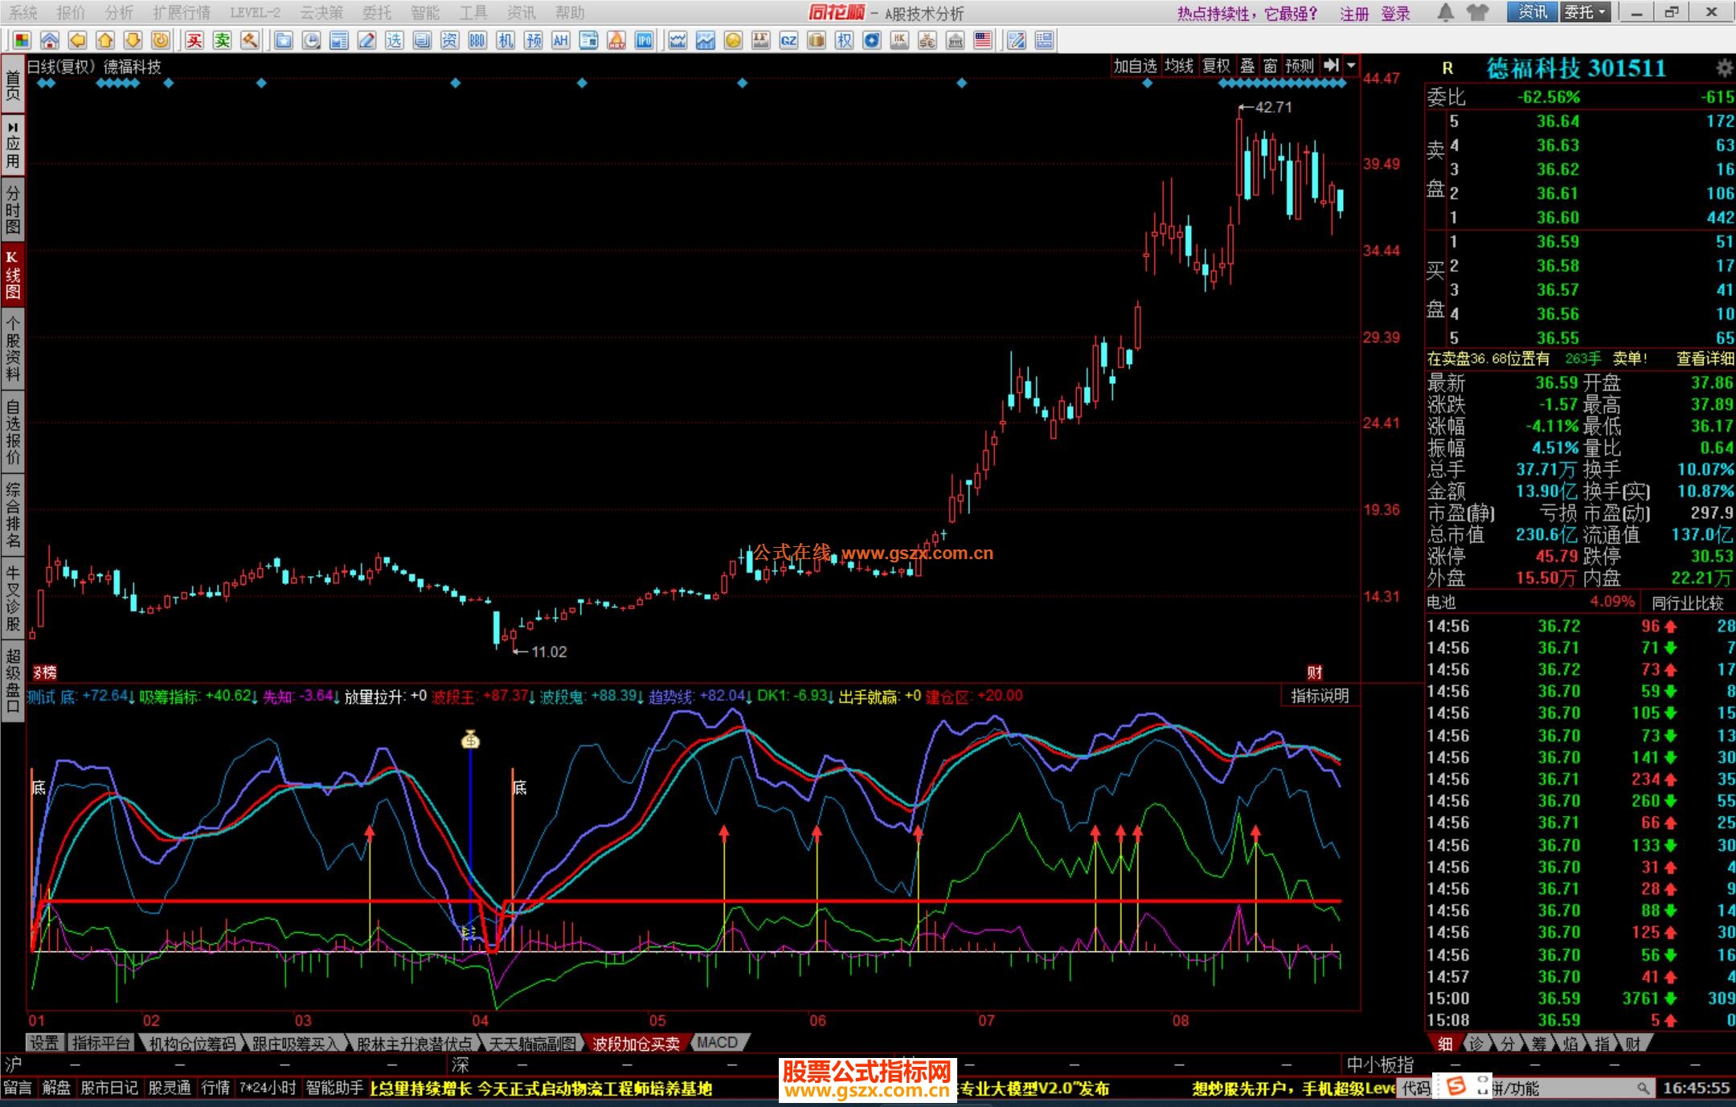1736x1107 pixels.
Task: Click the GZ toolbar icon
Action: click(788, 40)
